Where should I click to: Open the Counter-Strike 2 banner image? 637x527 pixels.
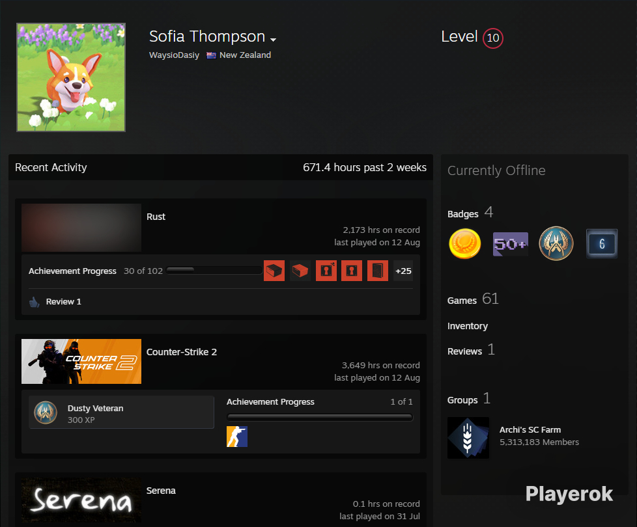pyautogui.click(x=81, y=362)
